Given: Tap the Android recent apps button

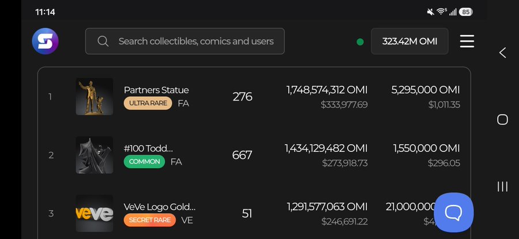Looking at the screenshot, I should 502,187.
